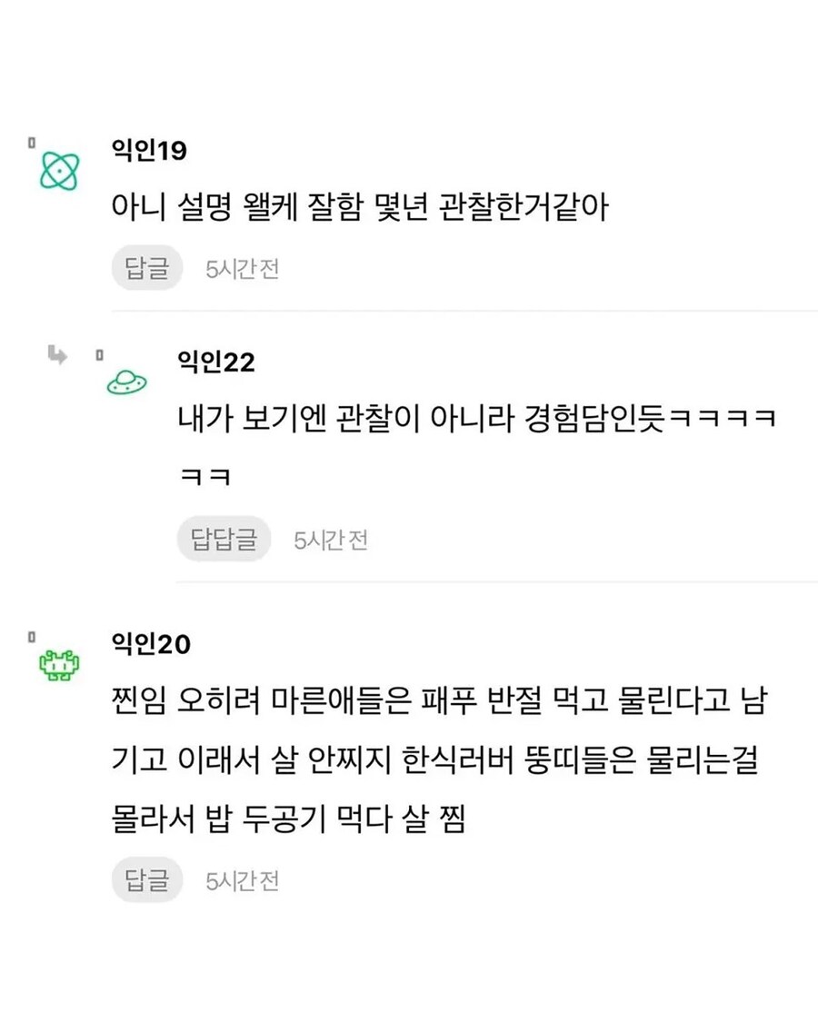Click the 5시간전 timestamp under 익인20's comment
The height and width of the screenshot is (1022, 818).
click(242, 880)
